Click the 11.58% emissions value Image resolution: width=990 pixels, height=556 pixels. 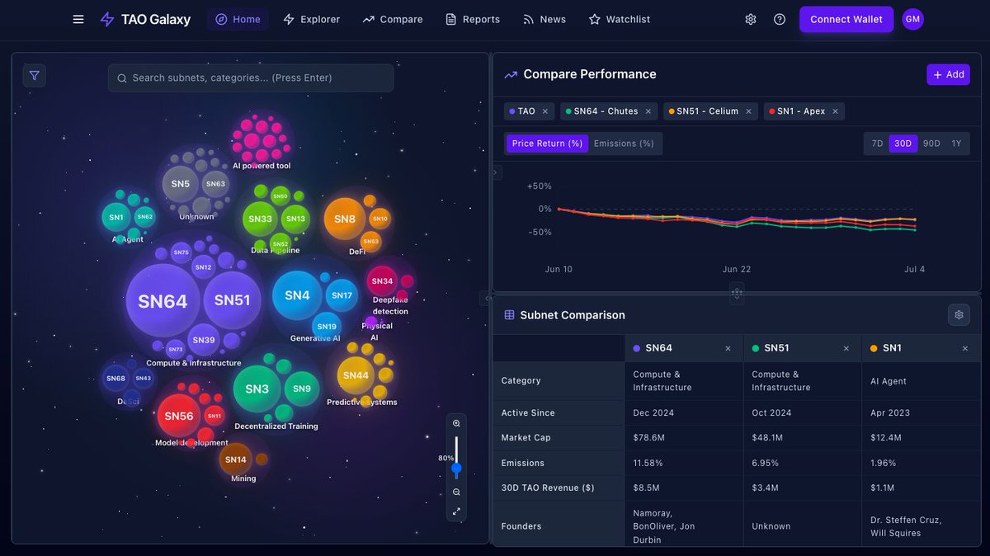[648, 463]
